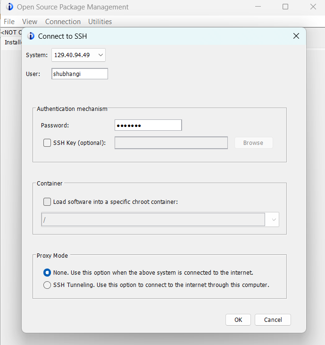Open the Connection menu

pyautogui.click(x=63, y=22)
